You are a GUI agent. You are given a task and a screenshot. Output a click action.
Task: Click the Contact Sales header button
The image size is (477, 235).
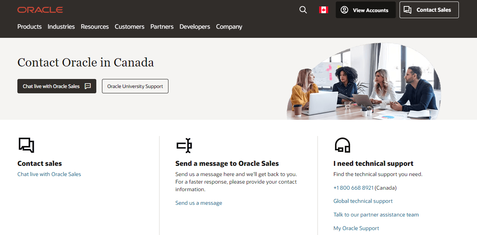point(429,10)
